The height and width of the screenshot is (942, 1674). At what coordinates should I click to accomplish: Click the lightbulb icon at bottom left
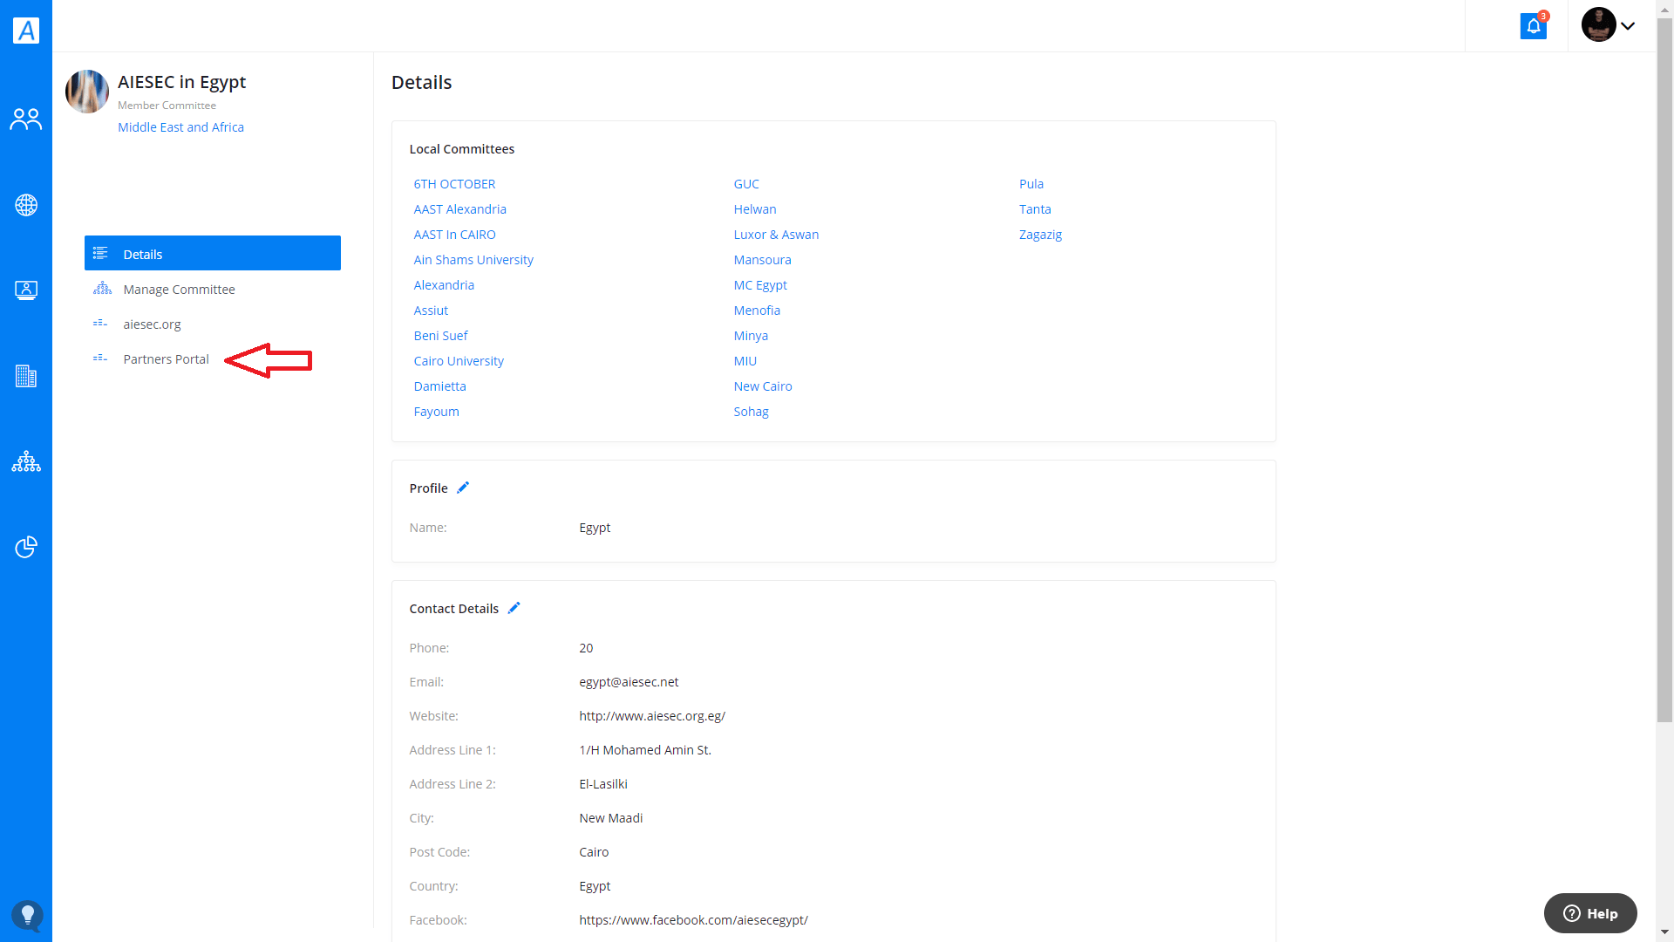pos(27,915)
